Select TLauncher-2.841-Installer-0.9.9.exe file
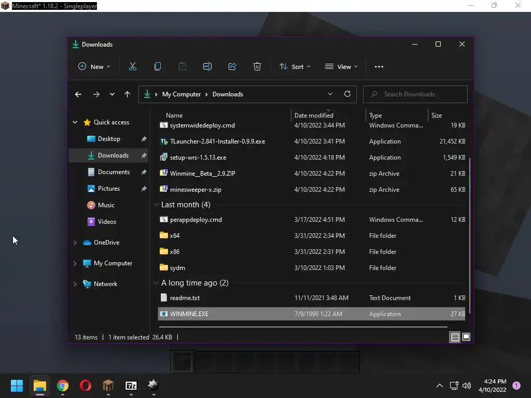Image resolution: width=531 pixels, height=398 pixels. point(312,141)
